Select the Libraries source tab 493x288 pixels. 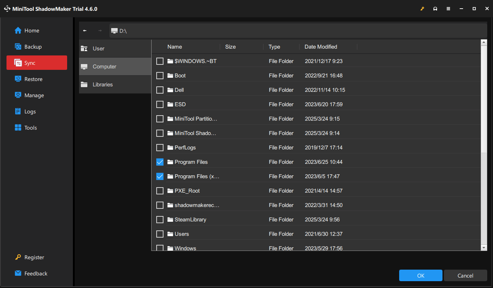click(115, 85)
